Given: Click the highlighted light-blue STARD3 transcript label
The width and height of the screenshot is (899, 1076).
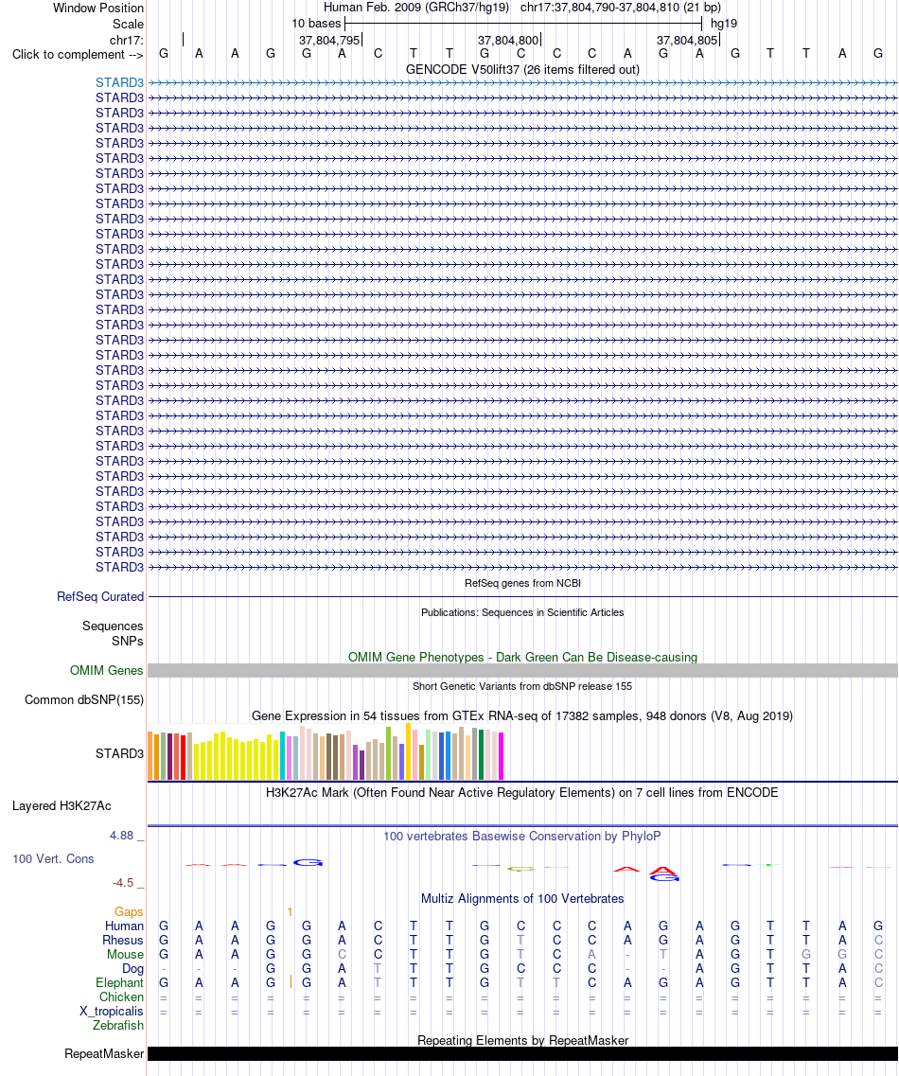Looking at the screenshot, I should tap(119, 83).
